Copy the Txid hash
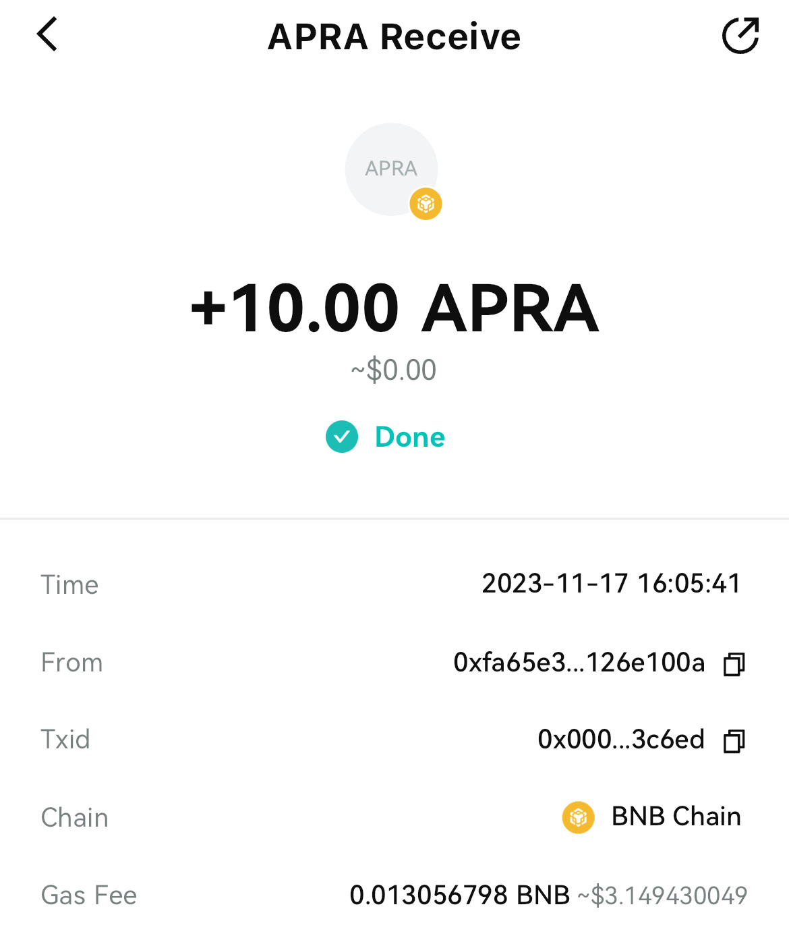Image resolution: width=789 pixels, height=938 pixels. point(734,741)
